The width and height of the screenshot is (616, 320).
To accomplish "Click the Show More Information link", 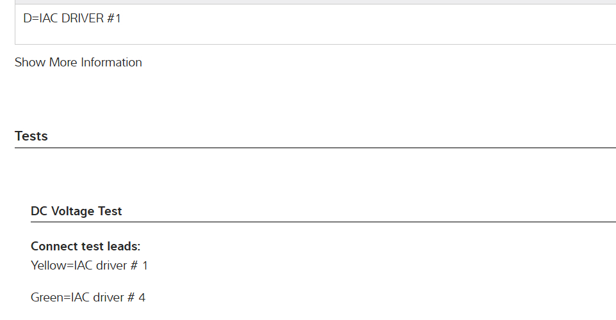I will (78, 63).
